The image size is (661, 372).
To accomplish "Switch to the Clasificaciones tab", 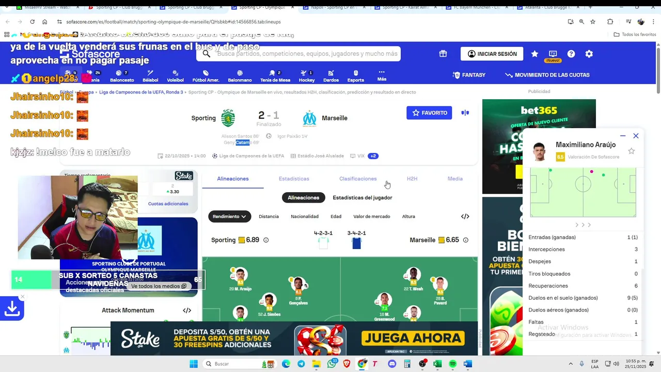I will click(358, 179).
